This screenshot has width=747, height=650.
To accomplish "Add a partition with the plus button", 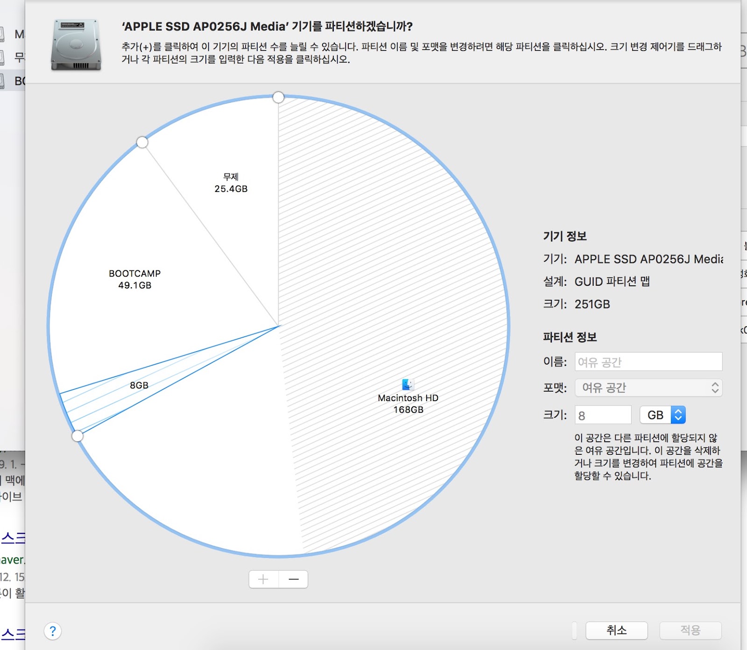I will coord(264,579).
